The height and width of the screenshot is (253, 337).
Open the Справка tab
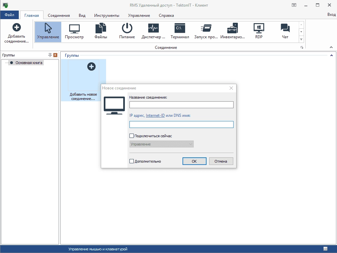[166, 15]
